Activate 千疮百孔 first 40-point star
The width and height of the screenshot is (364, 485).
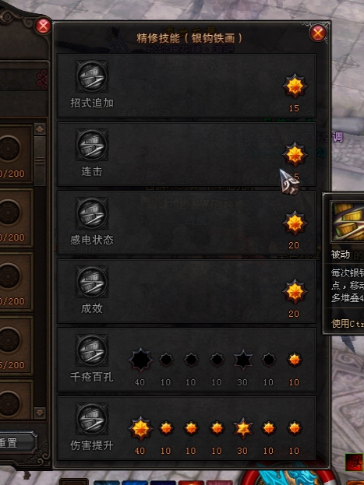pyautogui.click(x=140, y=360)
